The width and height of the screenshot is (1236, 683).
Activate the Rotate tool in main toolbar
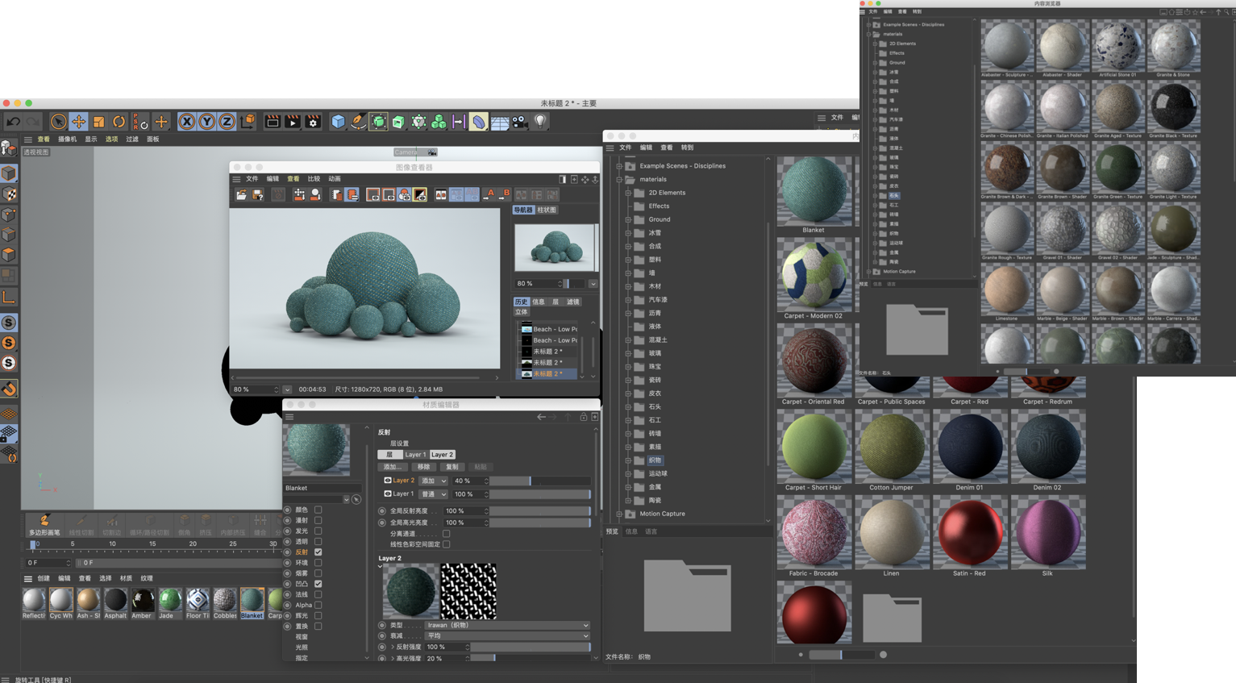coord(119,122)
